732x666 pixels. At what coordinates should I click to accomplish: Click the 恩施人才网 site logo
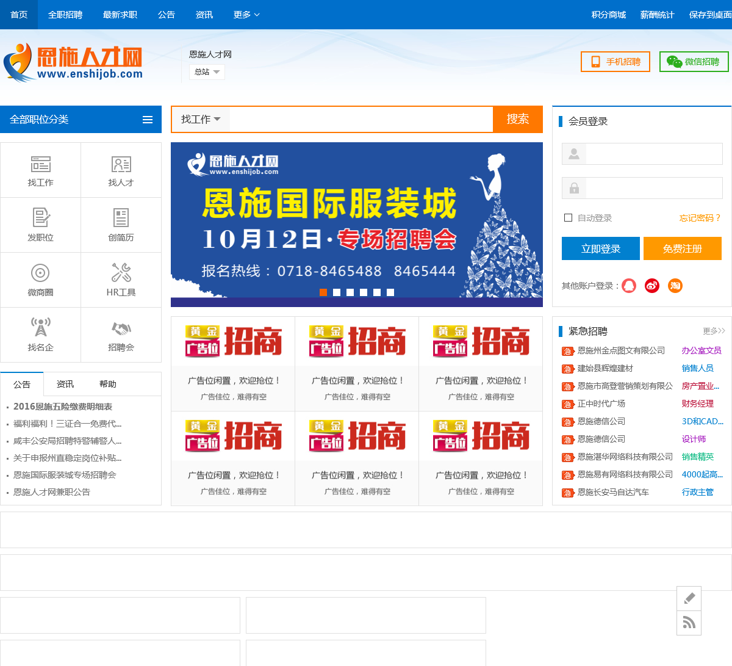(x=73, y=63)
